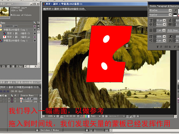Viewport: 179px width, 134px height.
Task: Click the new folder icon in Project panel
Action: [4, 66]
